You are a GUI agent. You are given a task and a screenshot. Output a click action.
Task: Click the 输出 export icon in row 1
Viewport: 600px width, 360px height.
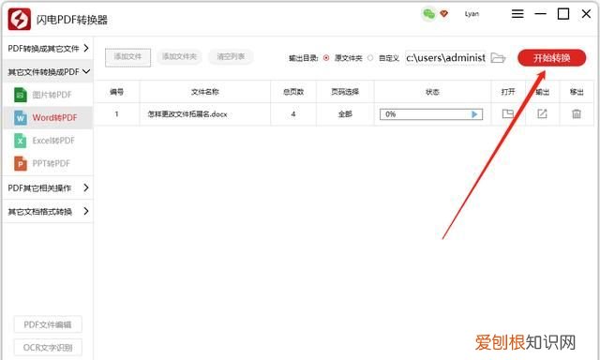point(542,113)
